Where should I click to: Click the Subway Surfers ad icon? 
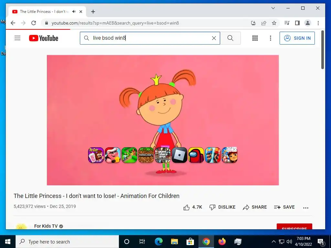tap(230, 156)
